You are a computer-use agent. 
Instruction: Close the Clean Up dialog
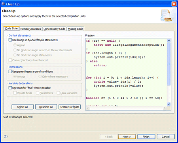pyautogui.click(x=174, y=4)
